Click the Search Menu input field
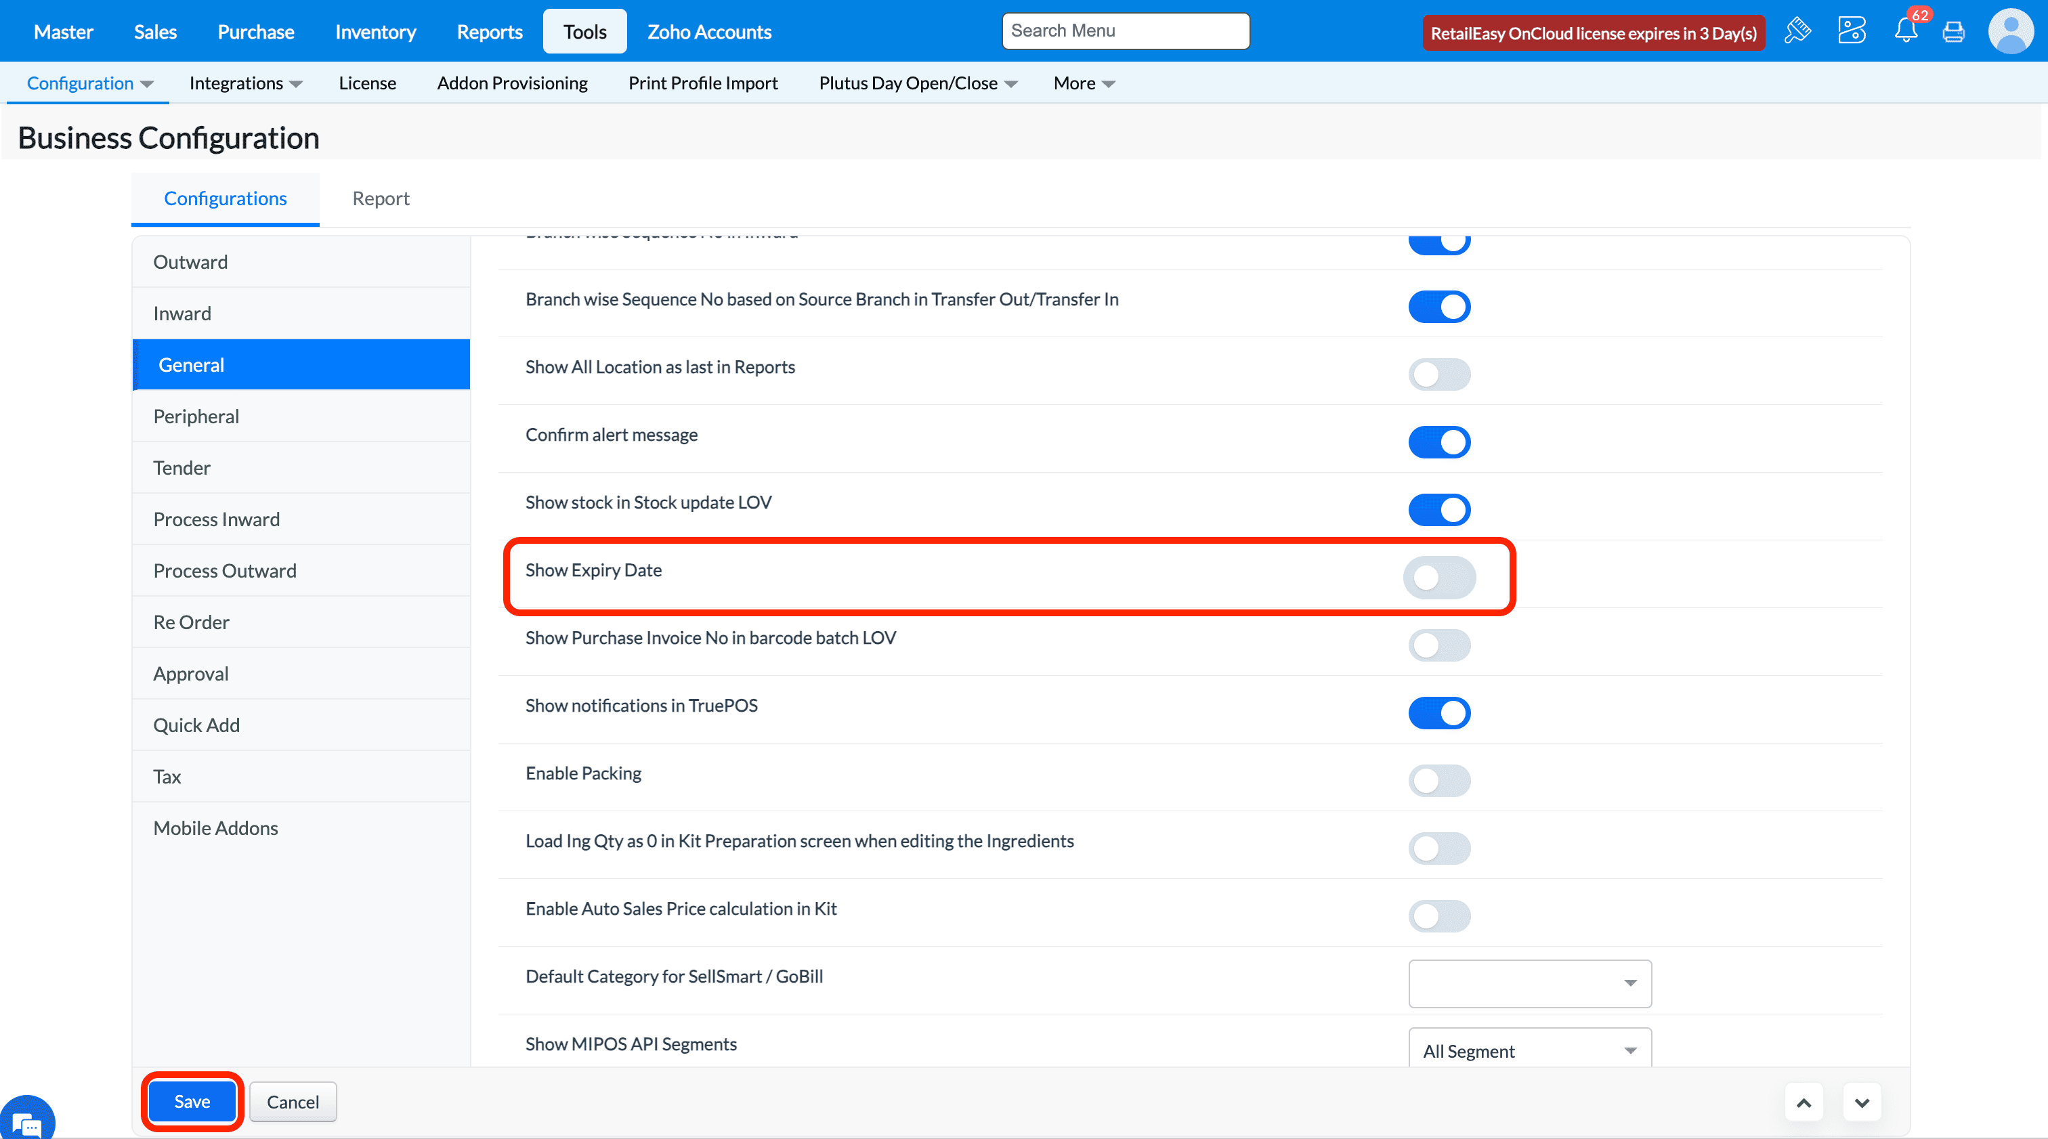Viewport: 2048px width, 1139px height. click(1125, 31)
